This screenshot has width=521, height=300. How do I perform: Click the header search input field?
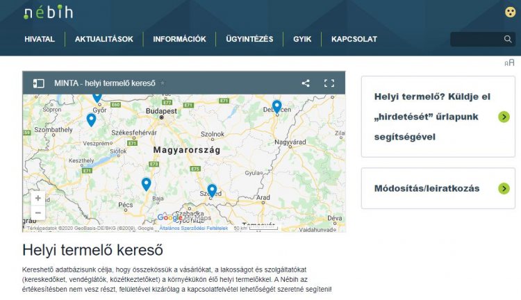pyautogui.click(x=476, y=40)
